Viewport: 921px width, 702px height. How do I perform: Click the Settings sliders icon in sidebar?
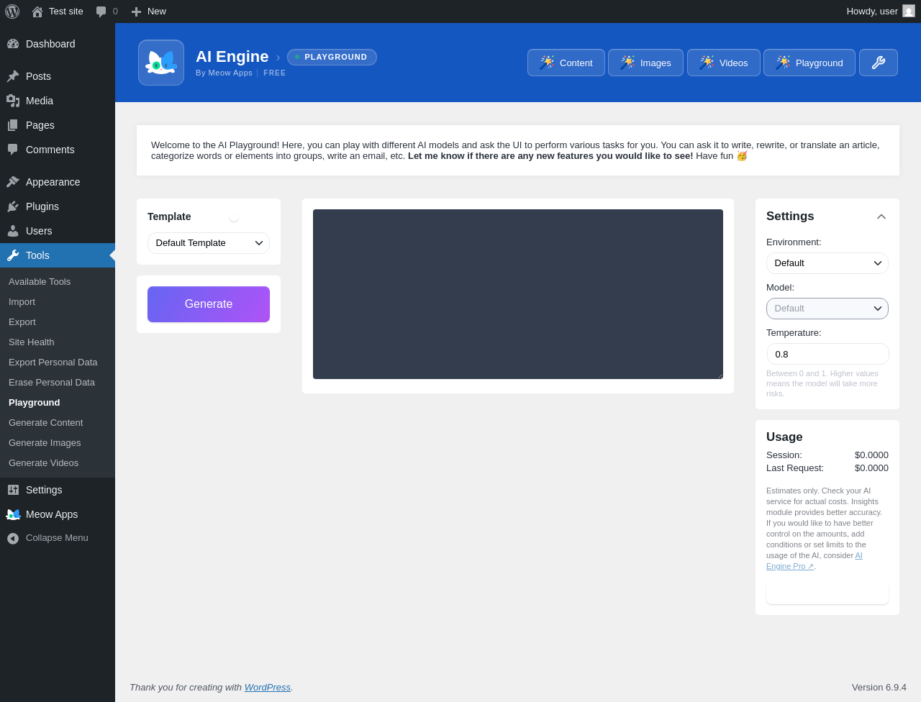point(13,490)
